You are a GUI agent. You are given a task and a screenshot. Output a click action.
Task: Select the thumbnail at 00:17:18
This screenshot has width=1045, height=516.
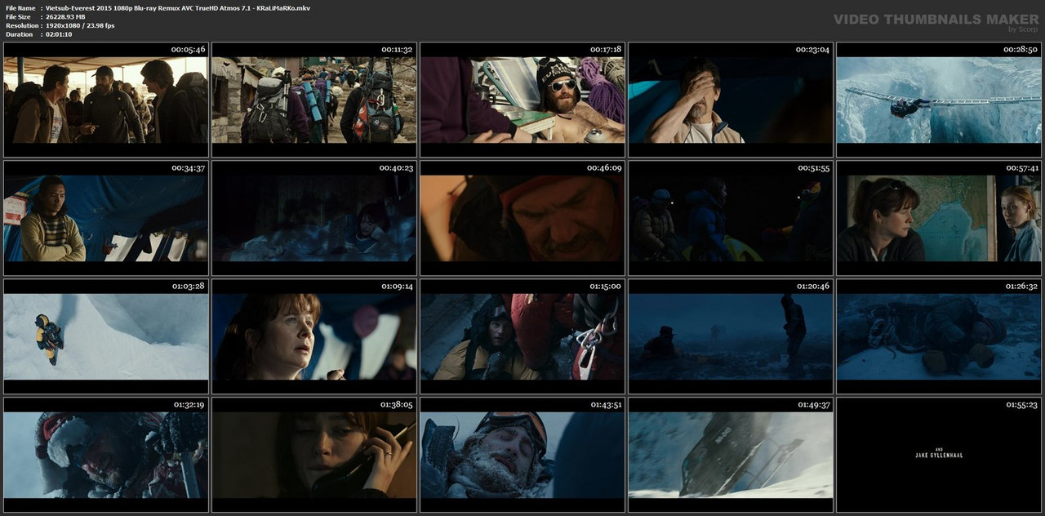tap(522, 100)
